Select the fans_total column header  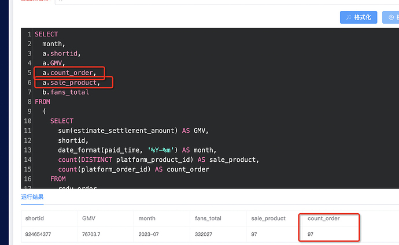click(x=208, y=218)
